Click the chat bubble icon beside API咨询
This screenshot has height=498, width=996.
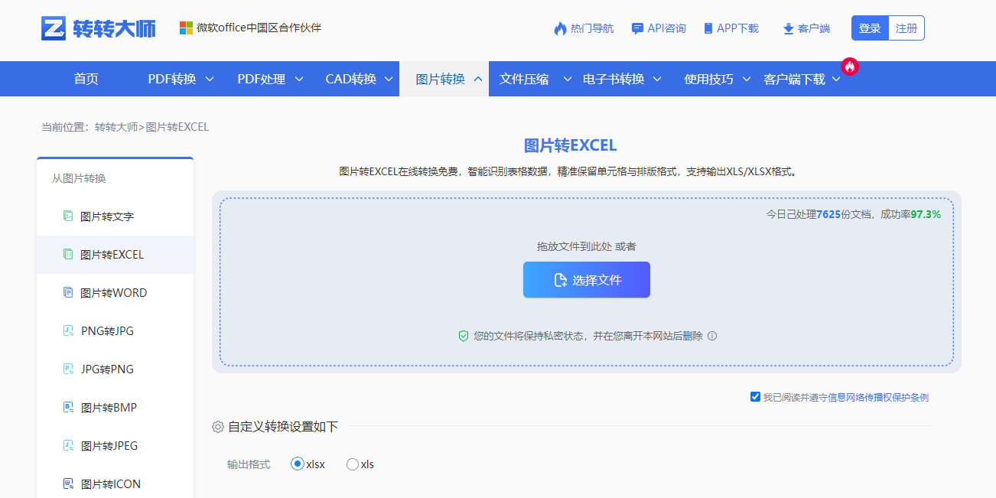click(637, 29)
